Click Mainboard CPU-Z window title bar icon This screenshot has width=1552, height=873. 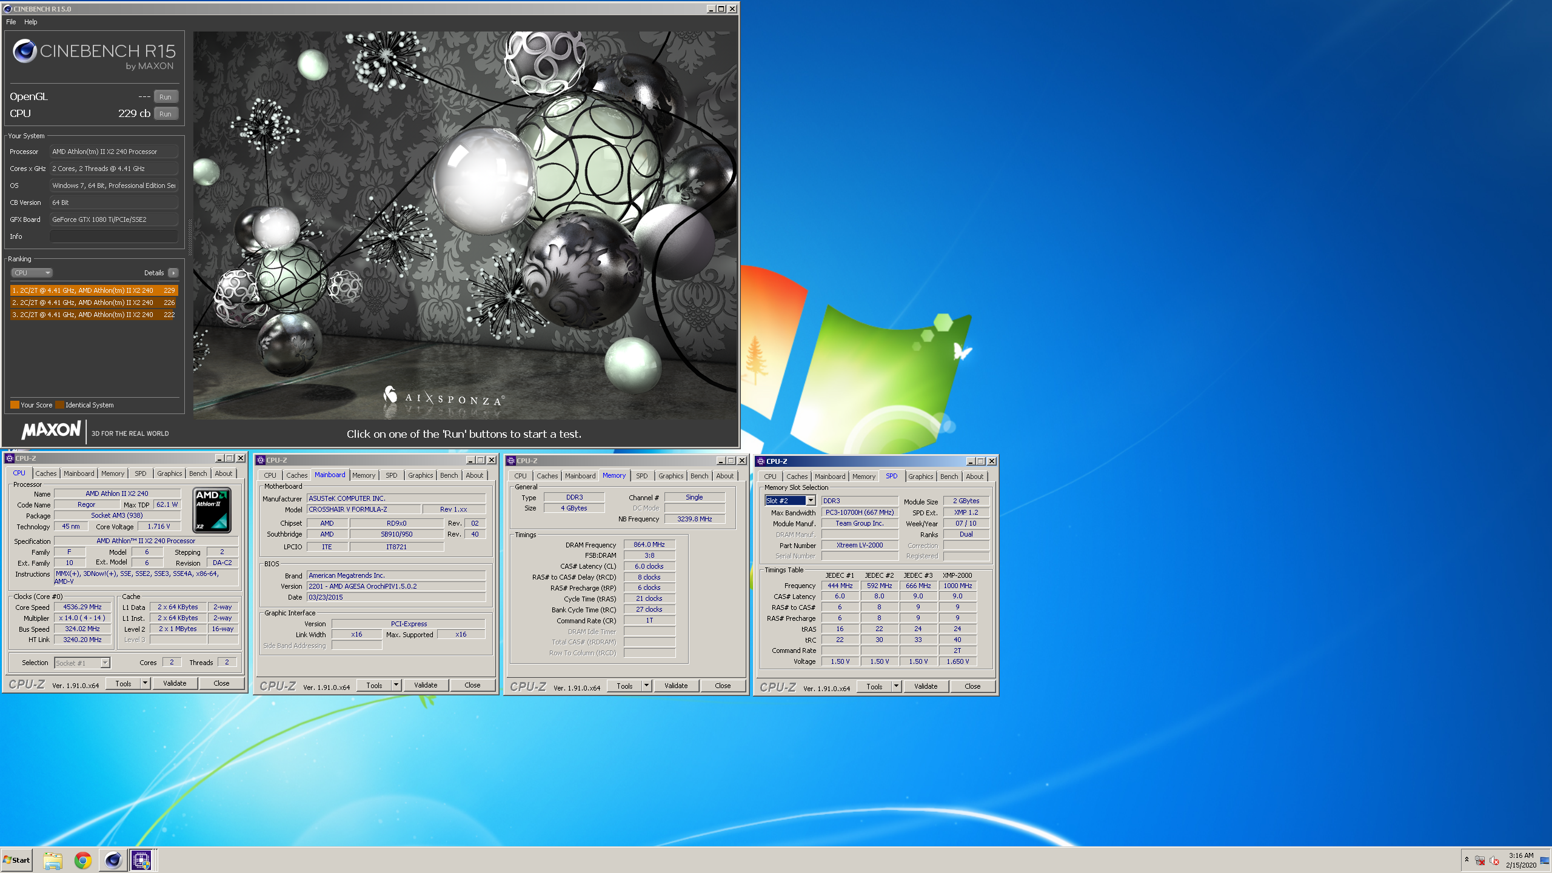pyautogui.click(x=261, y=460)
